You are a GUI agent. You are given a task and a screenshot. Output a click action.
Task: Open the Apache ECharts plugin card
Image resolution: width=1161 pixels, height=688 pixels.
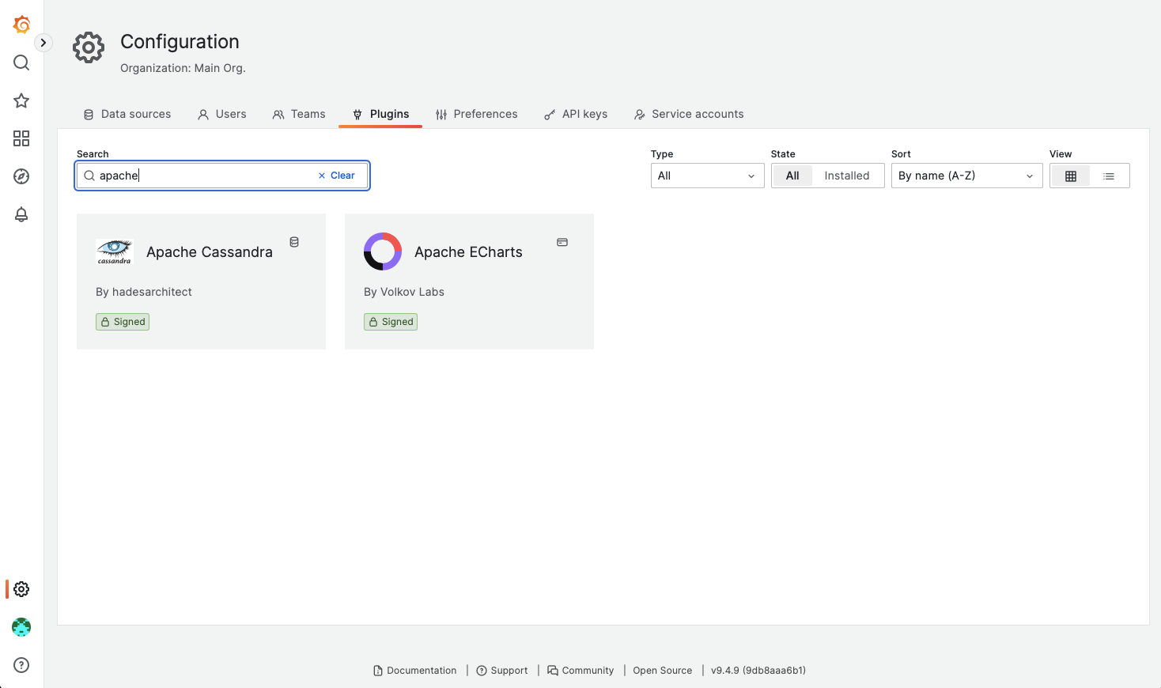pos(469,282)
